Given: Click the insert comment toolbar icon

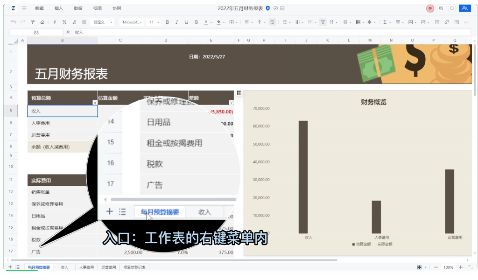Looking at the screenshot, I should click(457, 22).
